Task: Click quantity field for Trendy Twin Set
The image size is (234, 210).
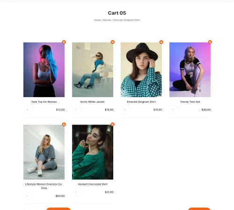Action: (x=175, y=110)
